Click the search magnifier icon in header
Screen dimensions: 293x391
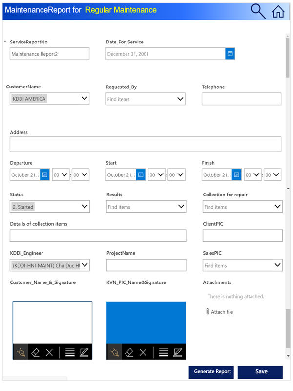point(258,11)
